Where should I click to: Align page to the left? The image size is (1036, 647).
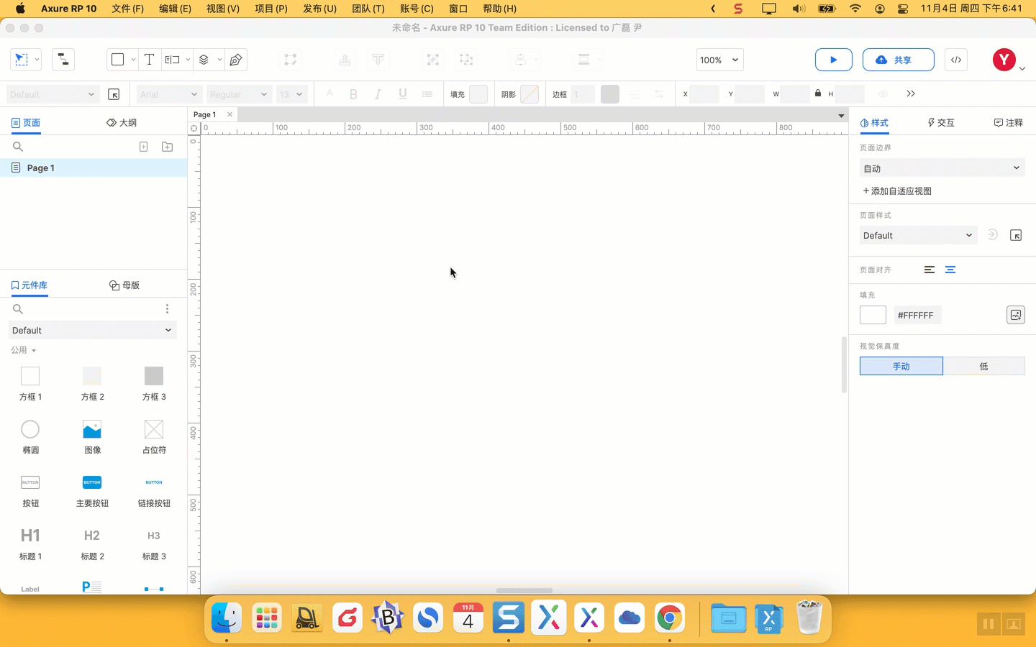coord(930,270)
